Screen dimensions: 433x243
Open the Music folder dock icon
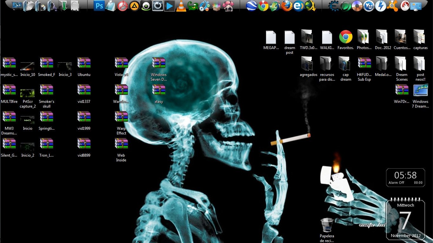[x=52, y=6]
